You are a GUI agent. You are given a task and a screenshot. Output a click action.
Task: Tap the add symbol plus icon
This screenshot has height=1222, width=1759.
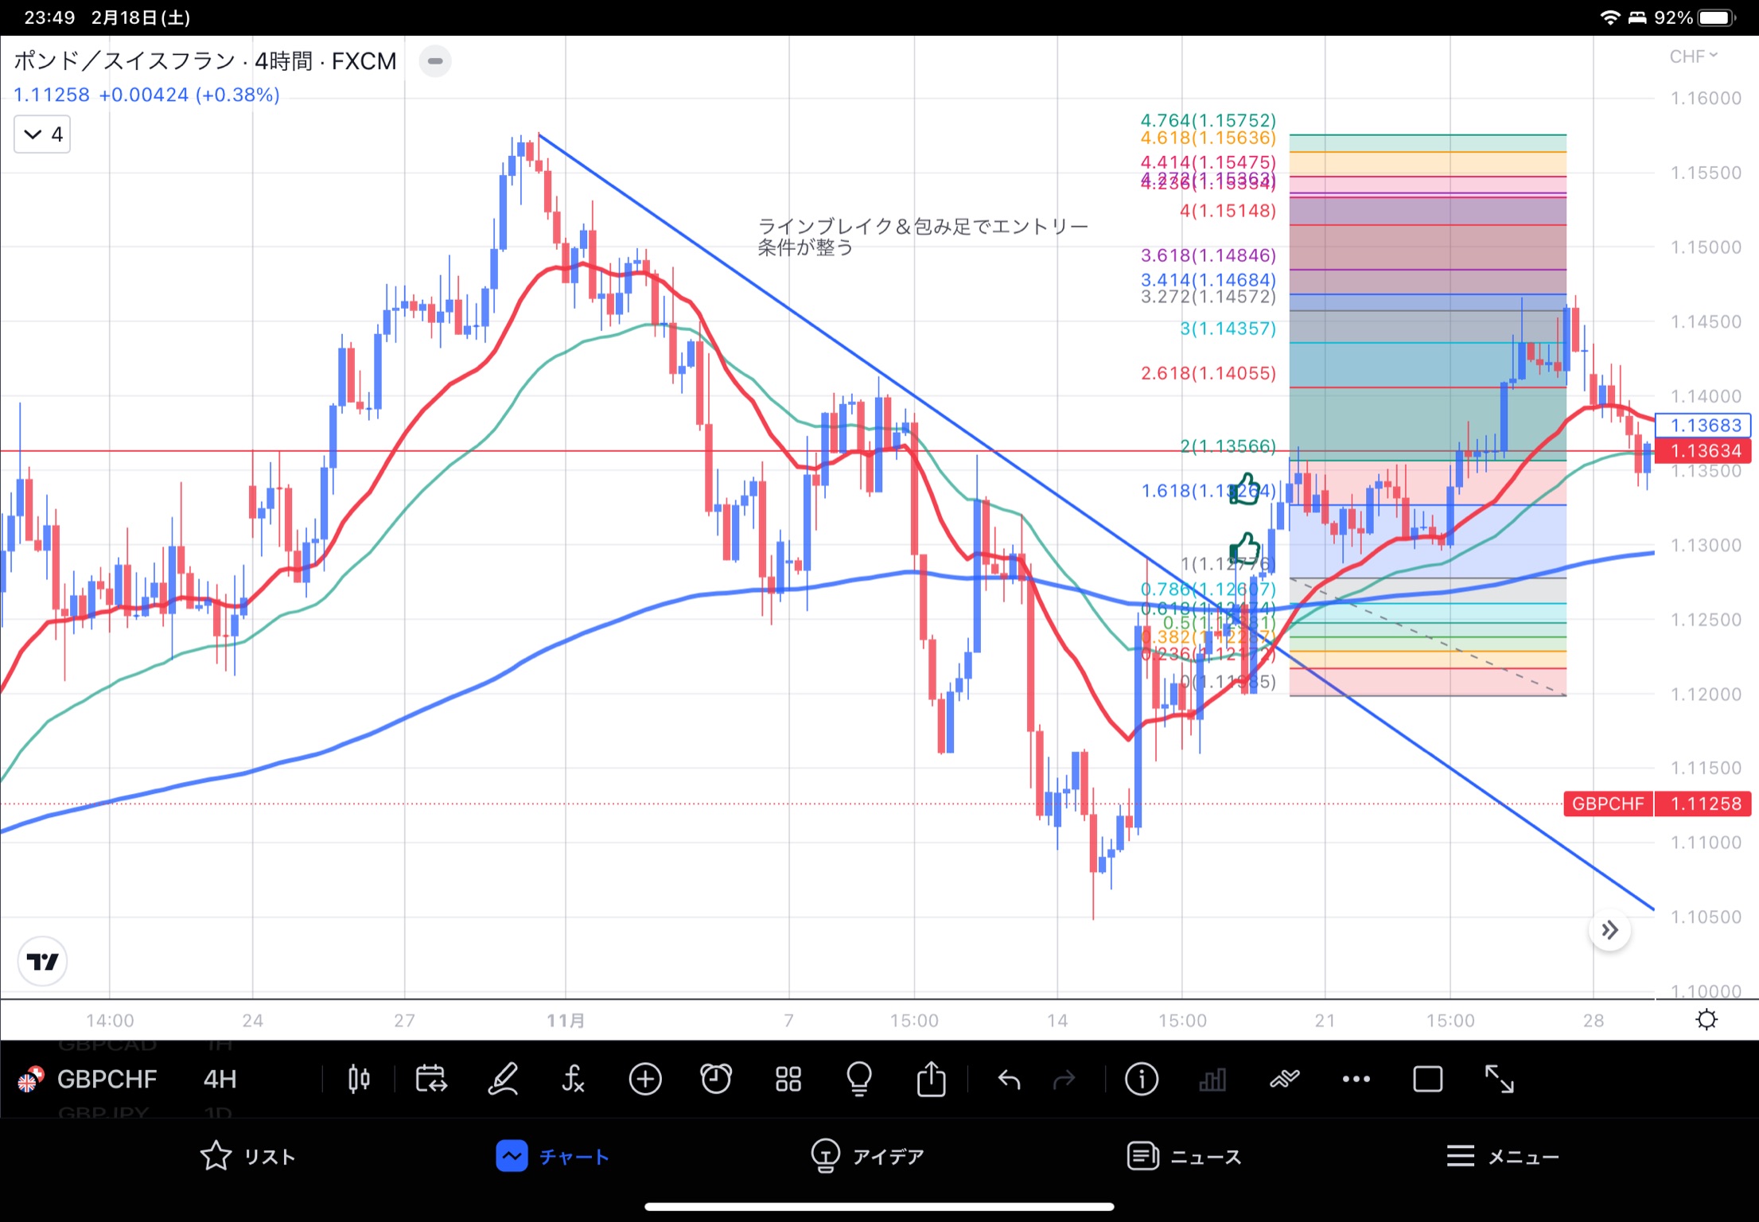(x=645, y=1080)
